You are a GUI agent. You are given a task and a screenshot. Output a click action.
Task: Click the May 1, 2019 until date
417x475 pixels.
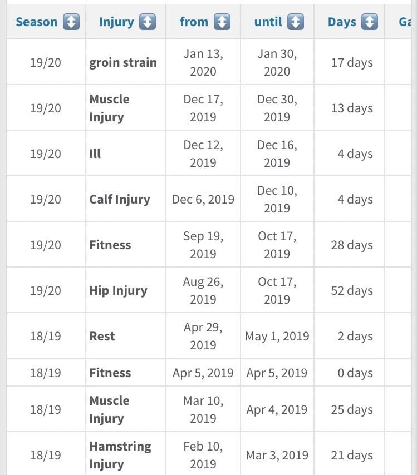pos(277,336)
